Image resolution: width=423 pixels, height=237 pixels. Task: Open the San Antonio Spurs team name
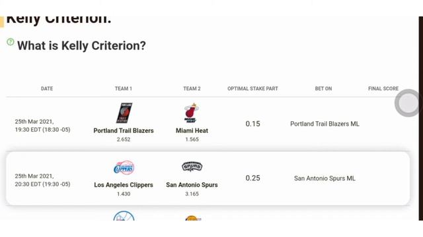click(x=192, y=185)
